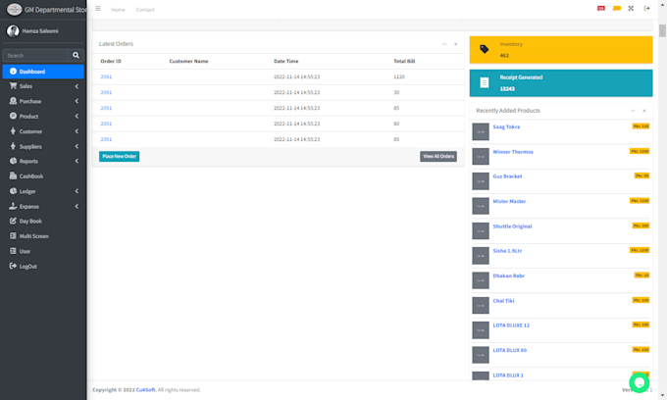This screenshot has width=667, height=400.
Task: Expand the Expanse submenu chevron
Action: pos(77,206)
